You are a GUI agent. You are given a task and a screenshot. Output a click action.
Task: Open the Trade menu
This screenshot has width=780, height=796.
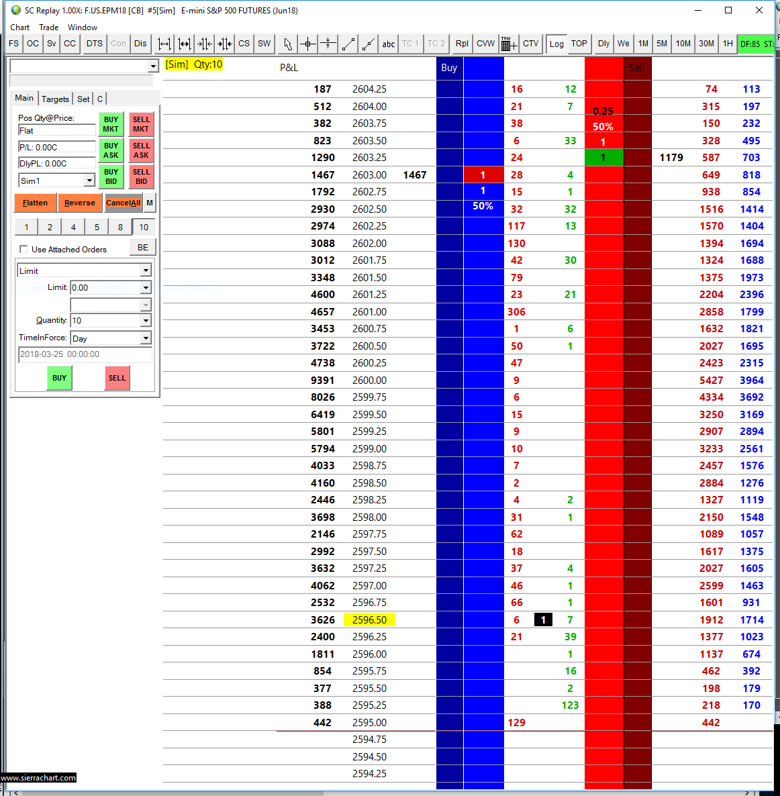pos(49,28)
